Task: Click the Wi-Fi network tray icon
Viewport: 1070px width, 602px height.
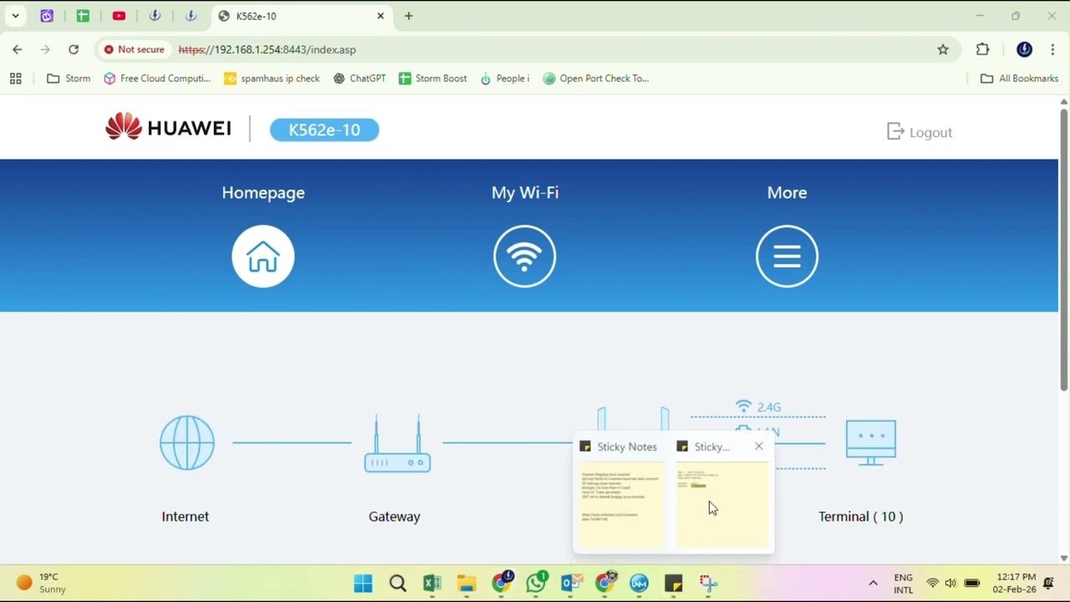Action: tap(933, 583)
